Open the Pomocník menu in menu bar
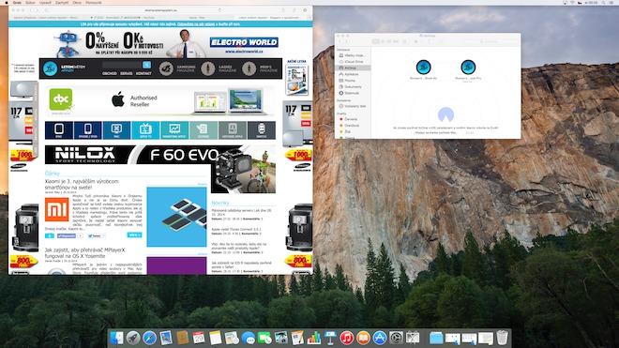 [x=94, y=3]
